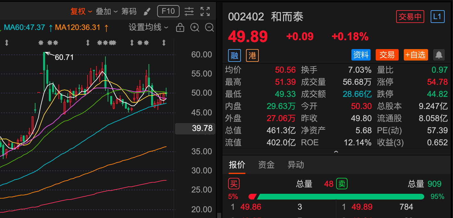
Task: Click the ROE value 12.14%
Action: pyautogui.click(x=357, y=142)
